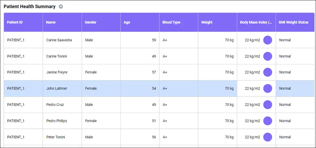This screenshot has width=316, height=148.
Task: Click the BMI circle indicator in Peter Tonini's row
Action: (x=268, y=137)
